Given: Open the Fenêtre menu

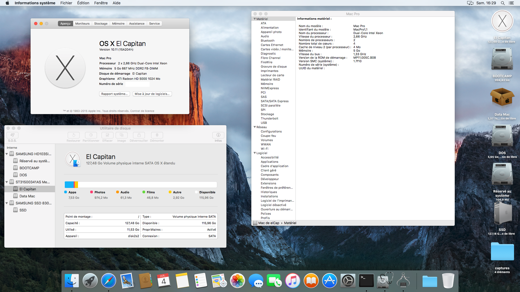Looking at the screenshot, I should [101, 3].
